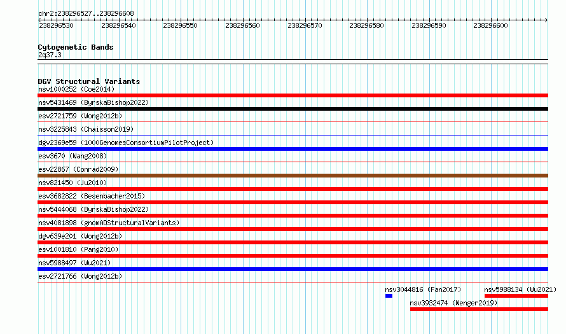Screen dimensions: 566x334
Task: Open nsv3932474 (Wenger2019) variant label
Action: coord(453,303)
